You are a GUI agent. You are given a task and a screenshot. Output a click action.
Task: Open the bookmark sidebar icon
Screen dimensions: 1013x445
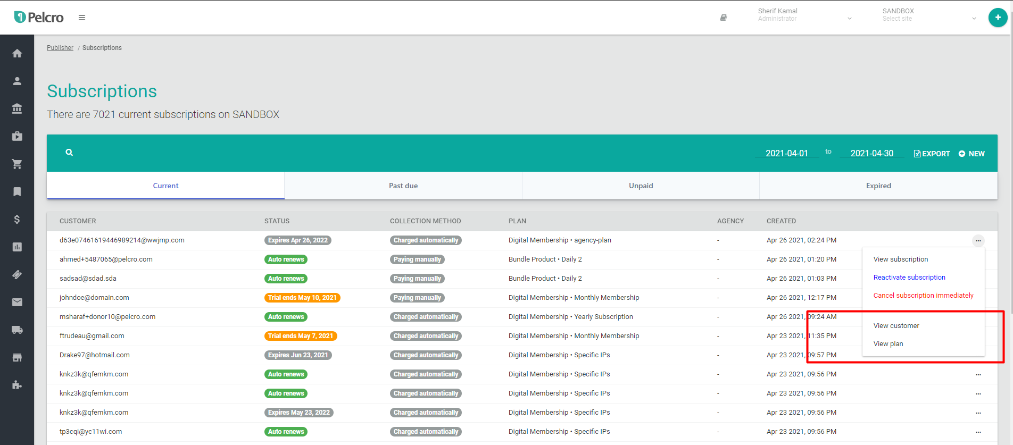click(17, 191)
